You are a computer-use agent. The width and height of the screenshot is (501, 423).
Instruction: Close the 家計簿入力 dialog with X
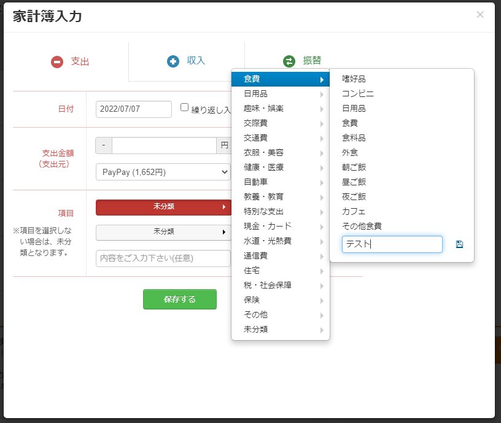(x=480, y=14)
